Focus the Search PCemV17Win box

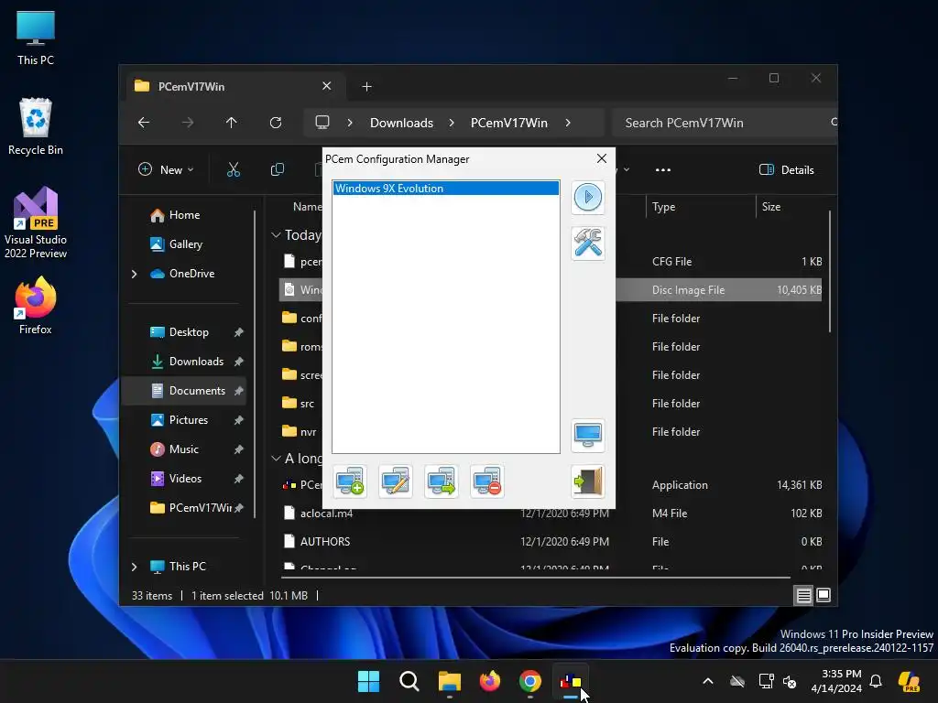coord(724,123)
